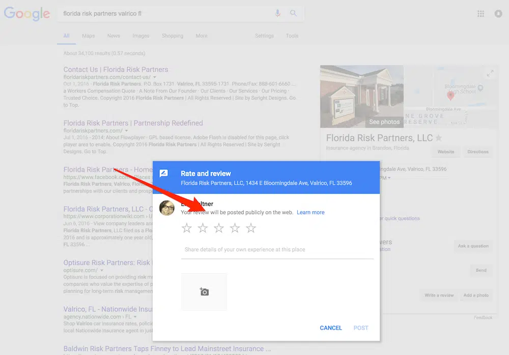Open Florida Risk Partners, LLC corporationwiki result
This screenshot has height=355, width=509.
tap(108, 209)
